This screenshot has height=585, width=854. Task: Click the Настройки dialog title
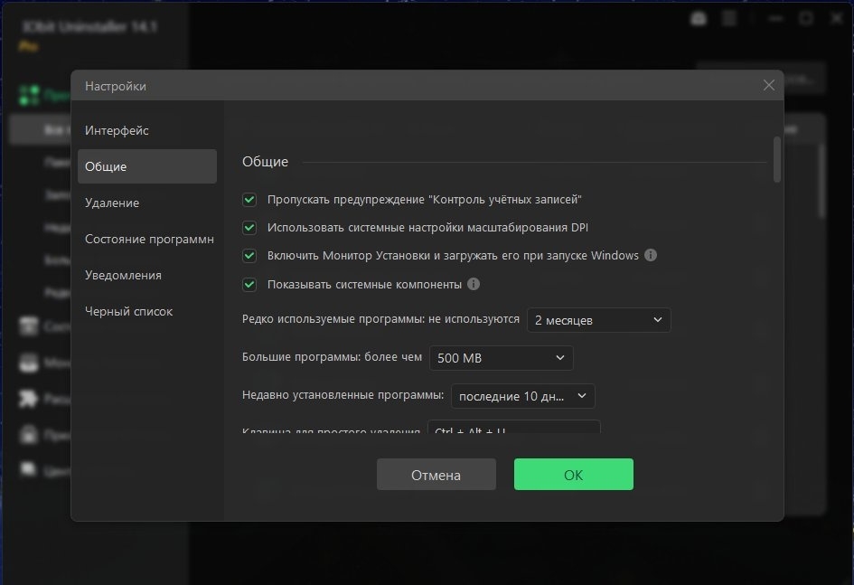(x=116, y=86)
